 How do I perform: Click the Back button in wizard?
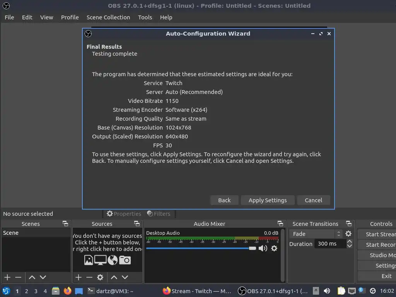pyautogui.click(x=224, y=200)
